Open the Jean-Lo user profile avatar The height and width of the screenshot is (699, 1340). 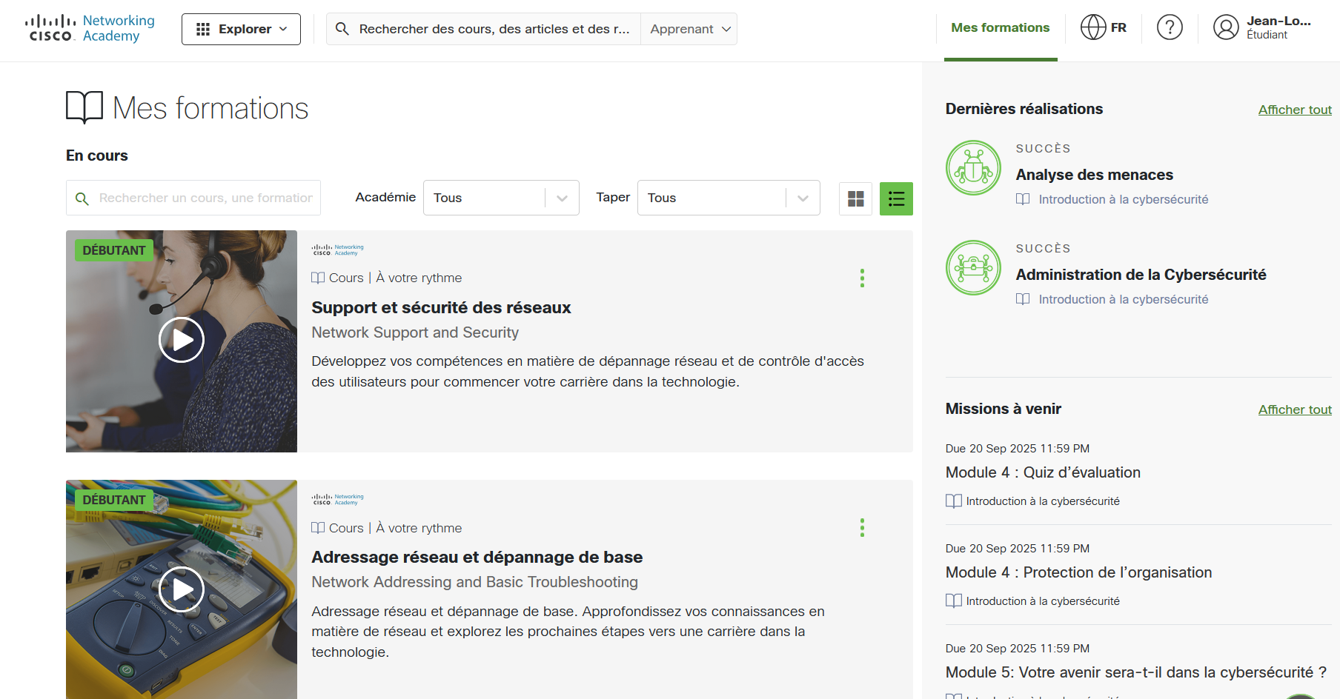(1226, 28)
